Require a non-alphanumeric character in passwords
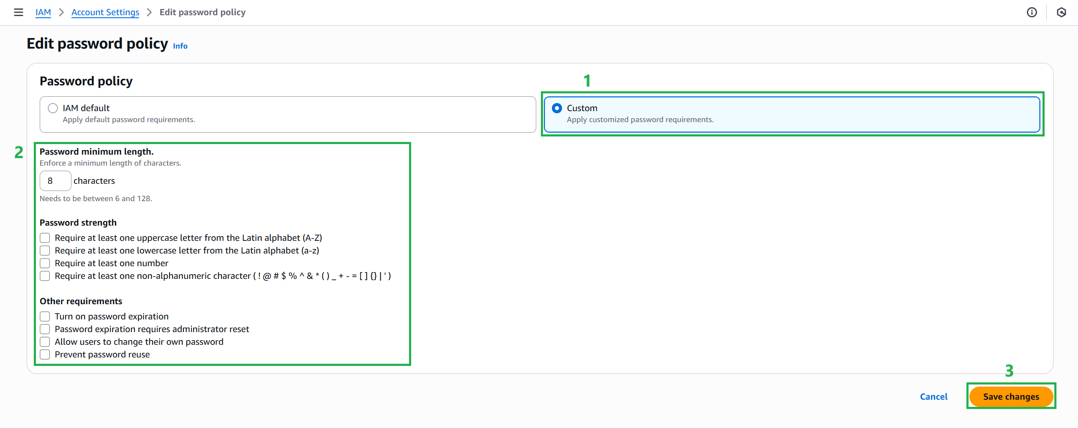Image resolution: width=1078 pixels, height=428 pixels. point(45,275)
